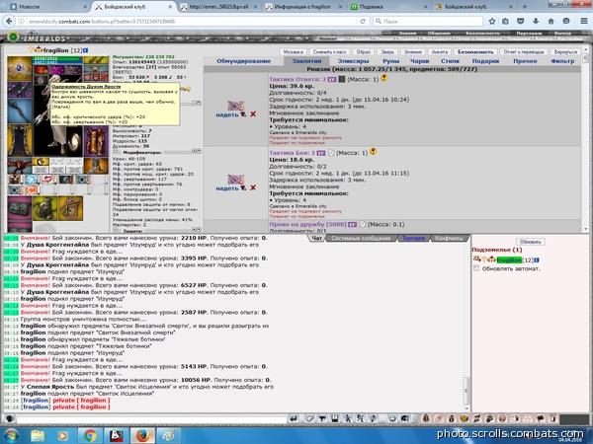Switch to the Торговля chat tab
Image resolution: width=593 pixels, height=444 pixels.
tap(413, 238)
